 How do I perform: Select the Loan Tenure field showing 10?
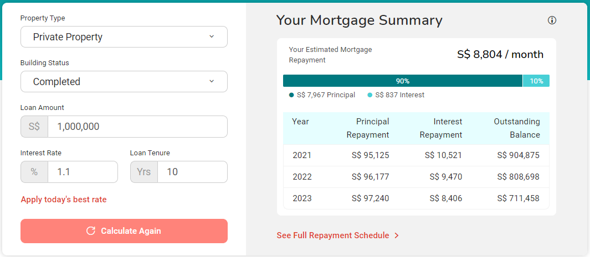(x=192, y=172)
